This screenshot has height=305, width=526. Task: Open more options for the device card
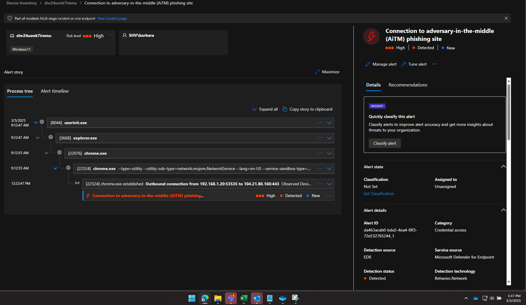[x=111, y=35]
